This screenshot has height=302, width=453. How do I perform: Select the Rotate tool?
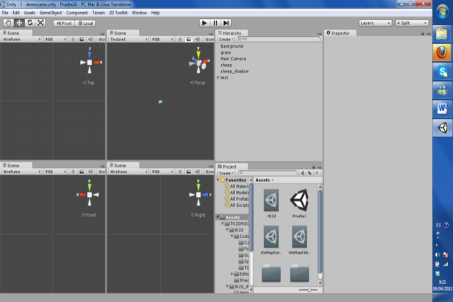coord(29,22)
